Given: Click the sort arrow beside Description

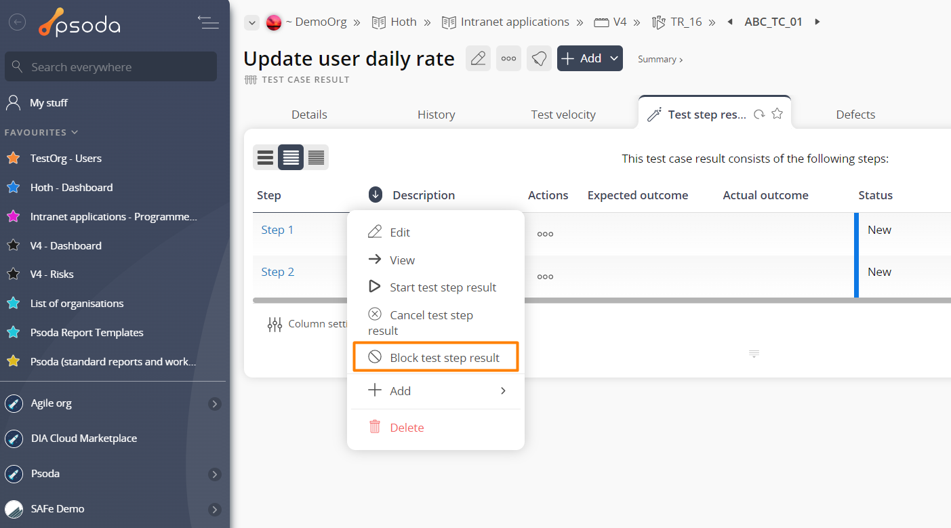Looking at the screenshot, I should pos(376,195).
